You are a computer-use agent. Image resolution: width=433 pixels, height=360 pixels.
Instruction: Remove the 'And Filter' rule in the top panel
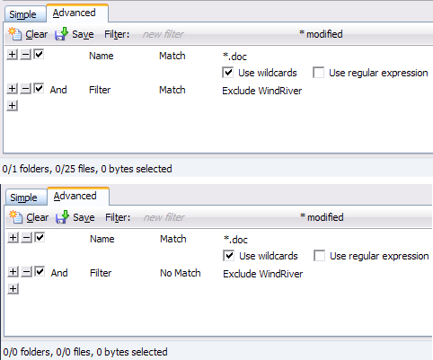tap(26, 89)
